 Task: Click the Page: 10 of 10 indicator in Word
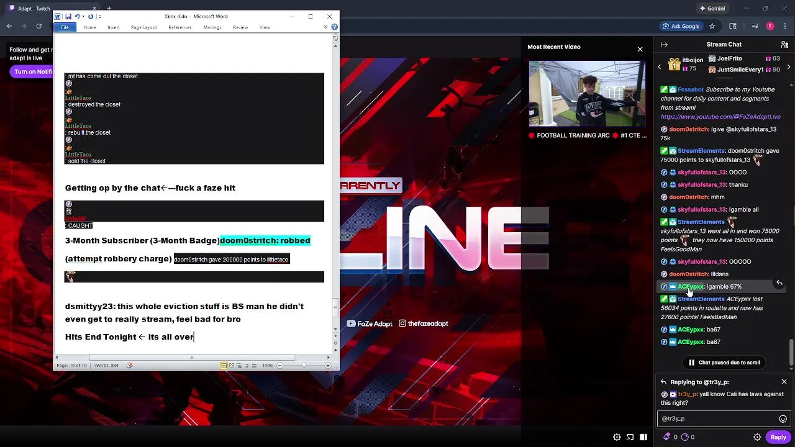(x=71, y=366)
